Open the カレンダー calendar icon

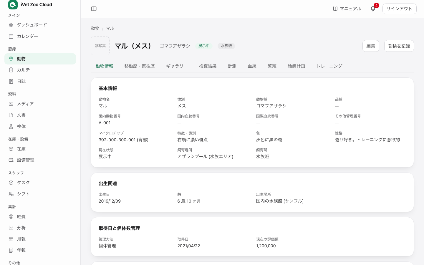11,36
